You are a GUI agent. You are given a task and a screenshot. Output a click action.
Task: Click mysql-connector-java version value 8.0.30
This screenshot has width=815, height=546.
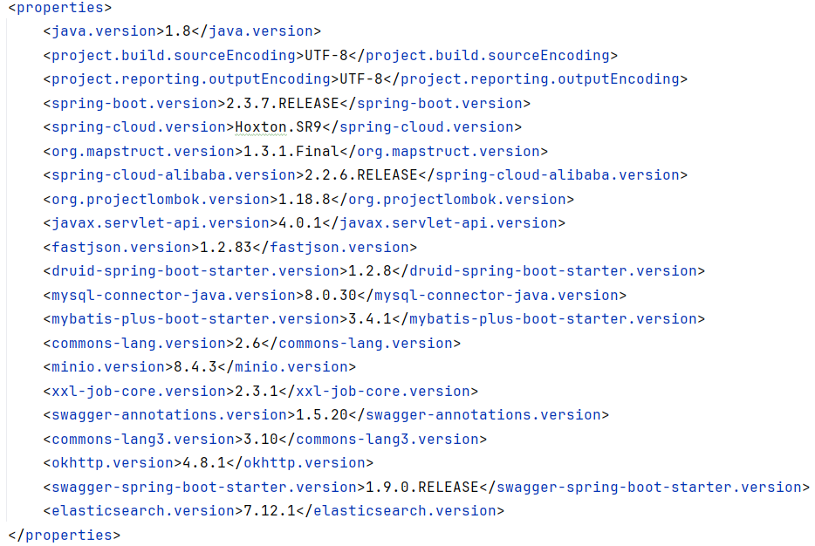[x=331, y=296]
